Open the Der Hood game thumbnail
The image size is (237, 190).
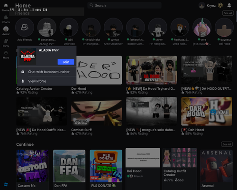(99, 70)
